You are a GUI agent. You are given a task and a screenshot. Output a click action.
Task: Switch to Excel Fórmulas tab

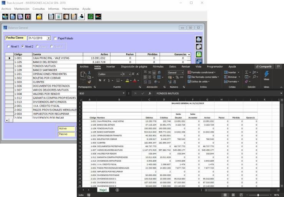coord(158,66)
